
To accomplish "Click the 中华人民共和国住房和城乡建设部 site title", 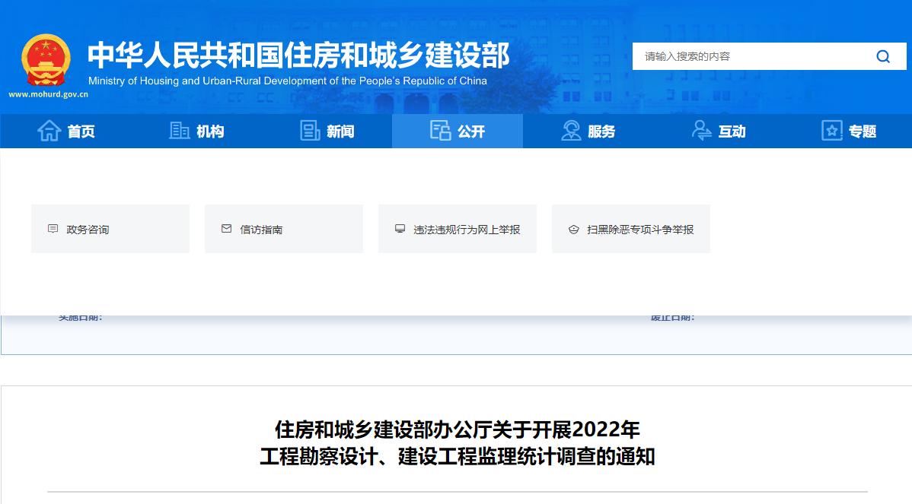I will tap(298, 55).
